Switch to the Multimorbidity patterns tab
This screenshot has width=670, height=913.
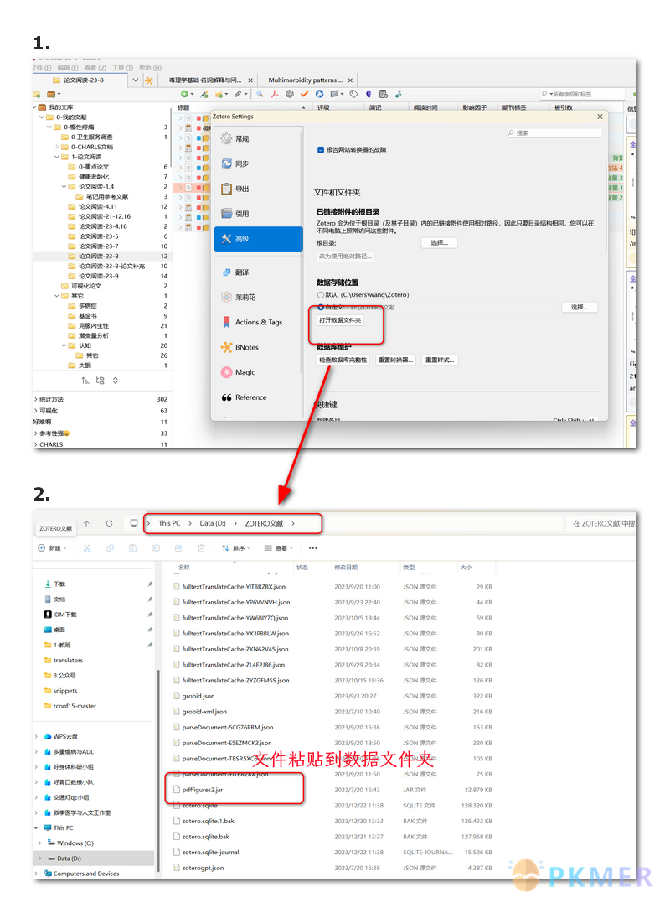point(306,80)
